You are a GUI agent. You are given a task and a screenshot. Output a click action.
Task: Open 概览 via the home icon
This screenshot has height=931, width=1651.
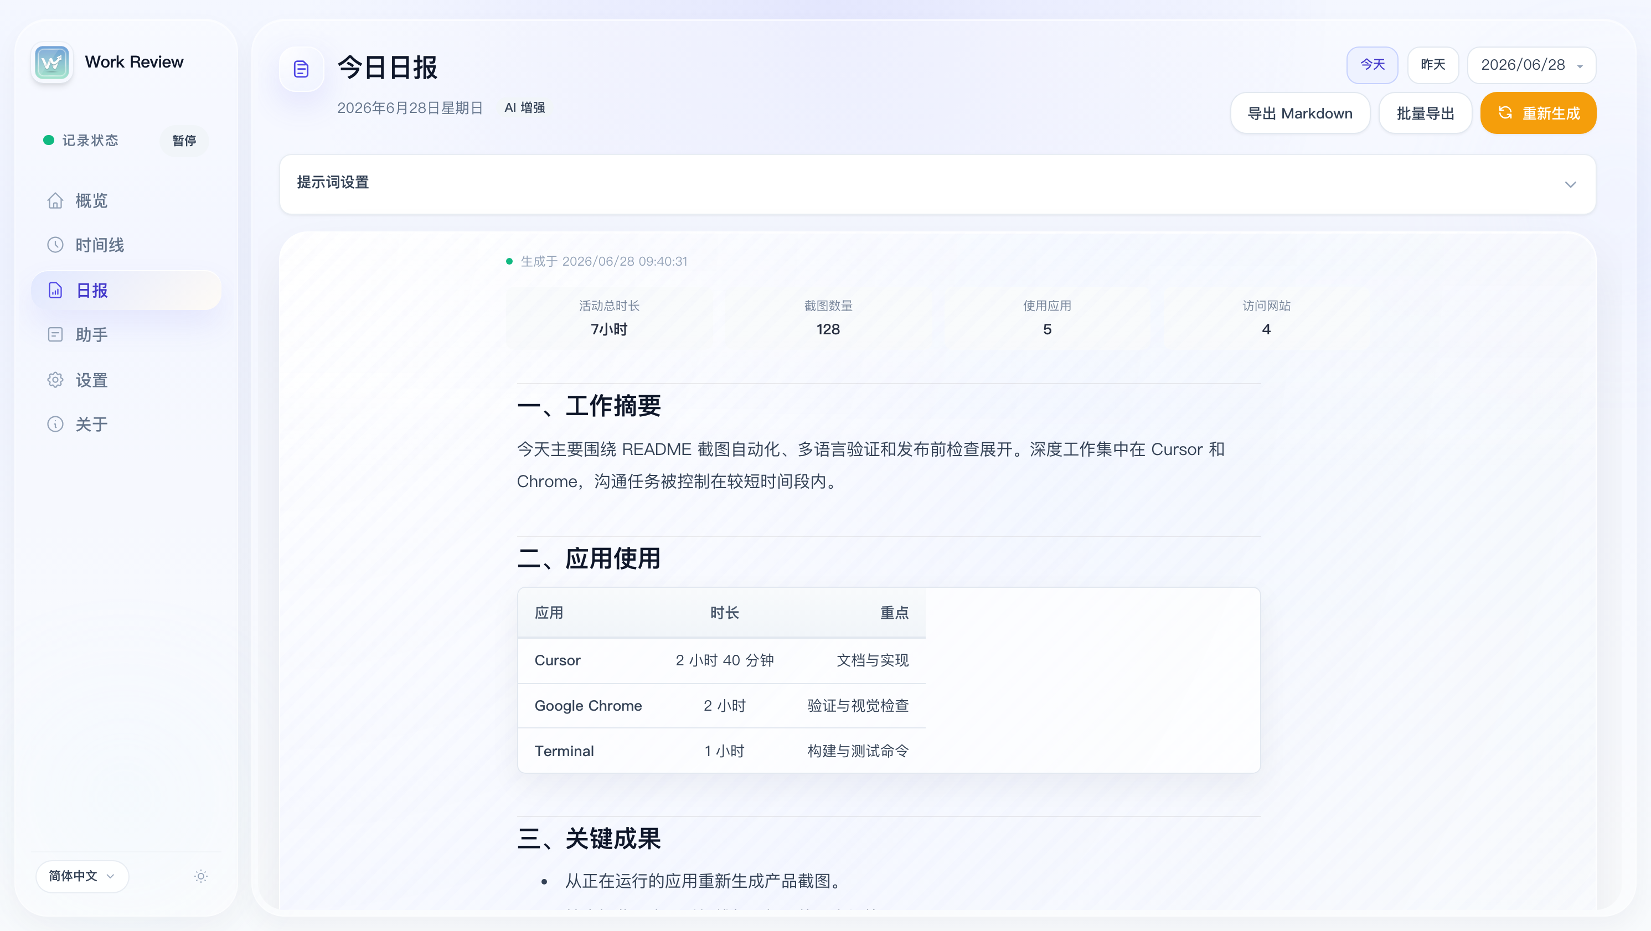click(55, 200)
